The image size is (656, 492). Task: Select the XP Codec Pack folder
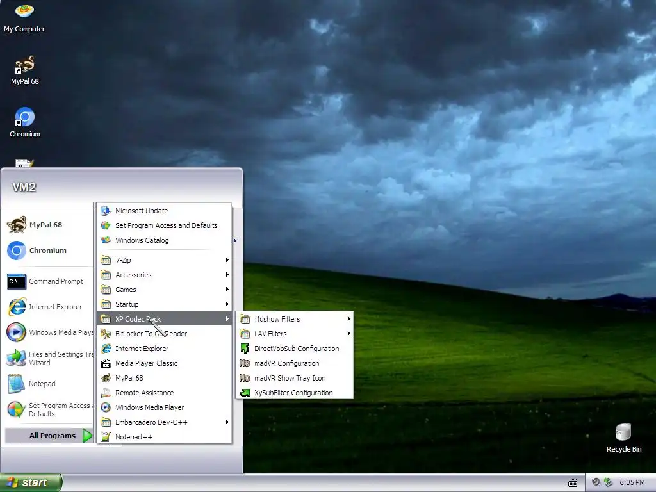pyautogui.click(x=165, y=319)
